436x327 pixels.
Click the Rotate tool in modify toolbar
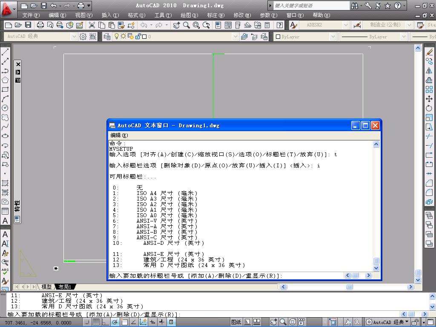pos(429,108)
